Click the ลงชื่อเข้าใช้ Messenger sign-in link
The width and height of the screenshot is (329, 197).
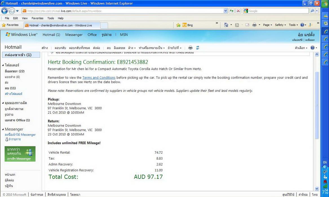tap(20, 135)
